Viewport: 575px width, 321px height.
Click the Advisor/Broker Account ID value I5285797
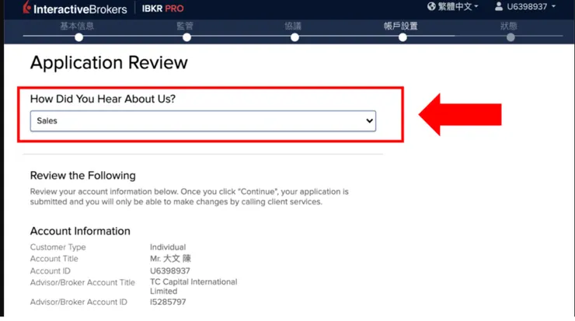click(x=168, y=302)
